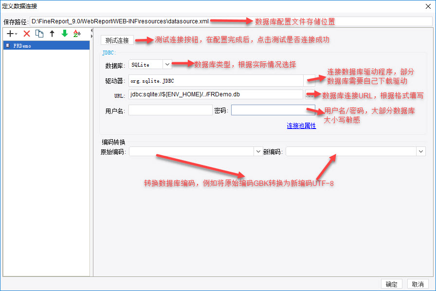This screenshot has height=291, width=436.
Task: Focus the 用户名 input field
Action: (170, 110)
